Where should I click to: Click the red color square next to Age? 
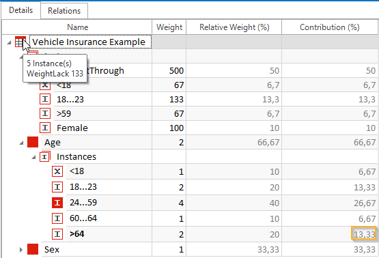[x=33, y=142]
